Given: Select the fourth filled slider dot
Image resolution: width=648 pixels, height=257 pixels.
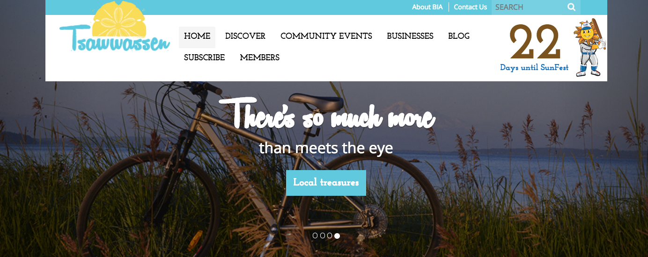Looking at the screenshot, I should [x=337, y=236].
